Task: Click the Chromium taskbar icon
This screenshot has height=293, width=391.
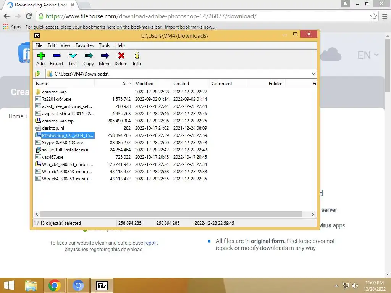Action: click(78, 285)
